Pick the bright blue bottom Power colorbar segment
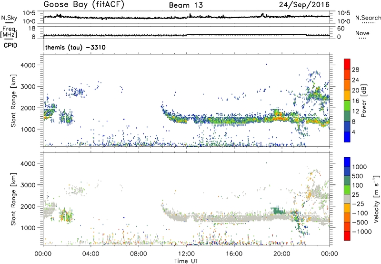Image resolution: width=381 pixels, height=264 pixels. click(347, 137)
